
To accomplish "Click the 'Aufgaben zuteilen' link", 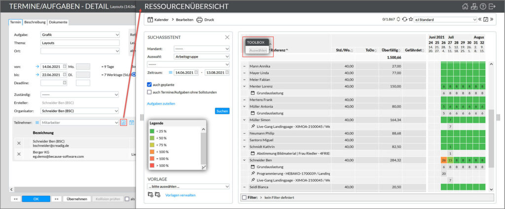I will (161, 103).
